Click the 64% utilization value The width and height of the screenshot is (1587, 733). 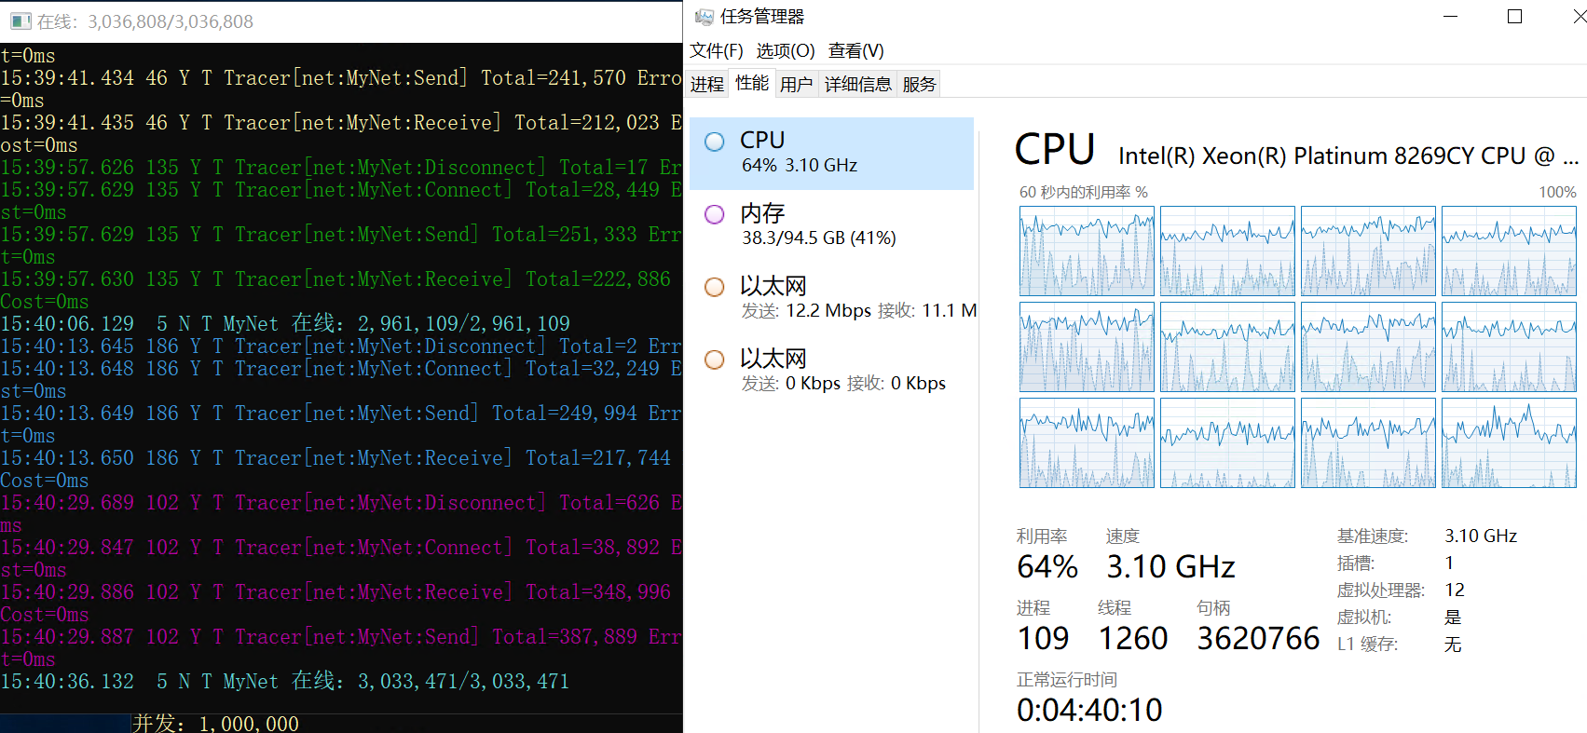pos(1047,566)
